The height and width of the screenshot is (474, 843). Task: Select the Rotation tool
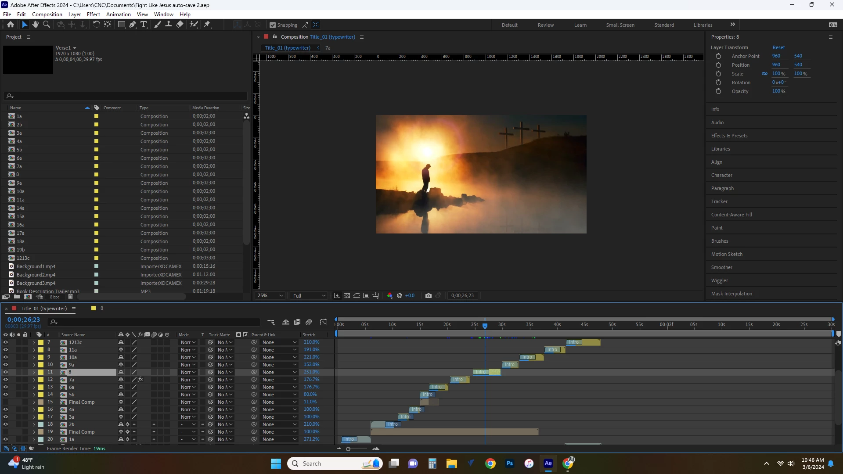coord(96,25)
